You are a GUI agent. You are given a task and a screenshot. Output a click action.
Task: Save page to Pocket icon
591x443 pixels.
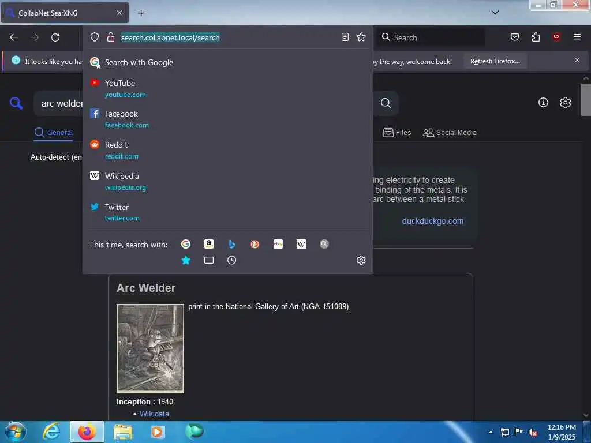pyautogui.click(x=514, y=37)
